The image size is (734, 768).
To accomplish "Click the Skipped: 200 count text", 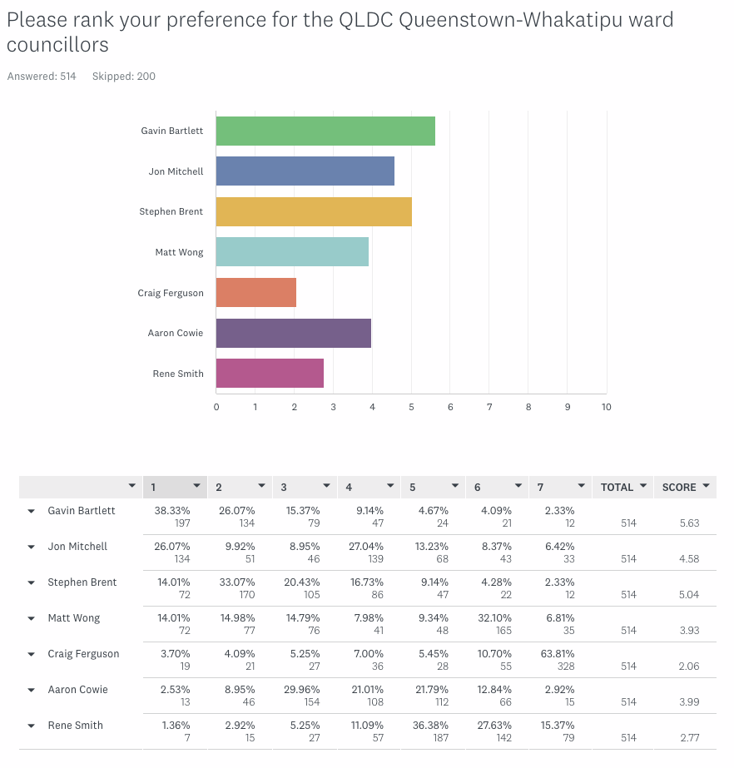I will click(124, 77).
